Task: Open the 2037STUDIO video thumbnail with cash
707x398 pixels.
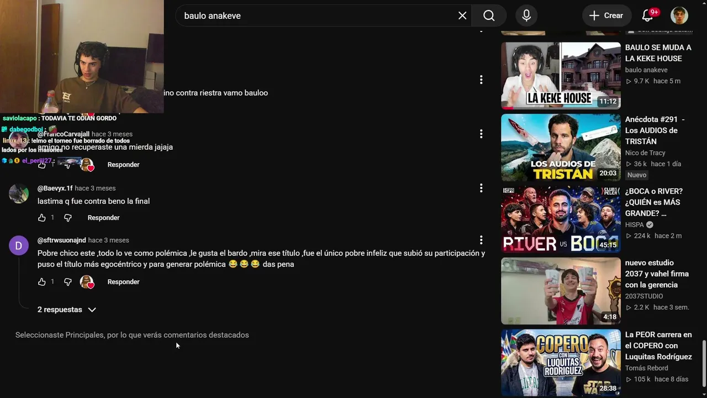Action: [x=561, y=291]
